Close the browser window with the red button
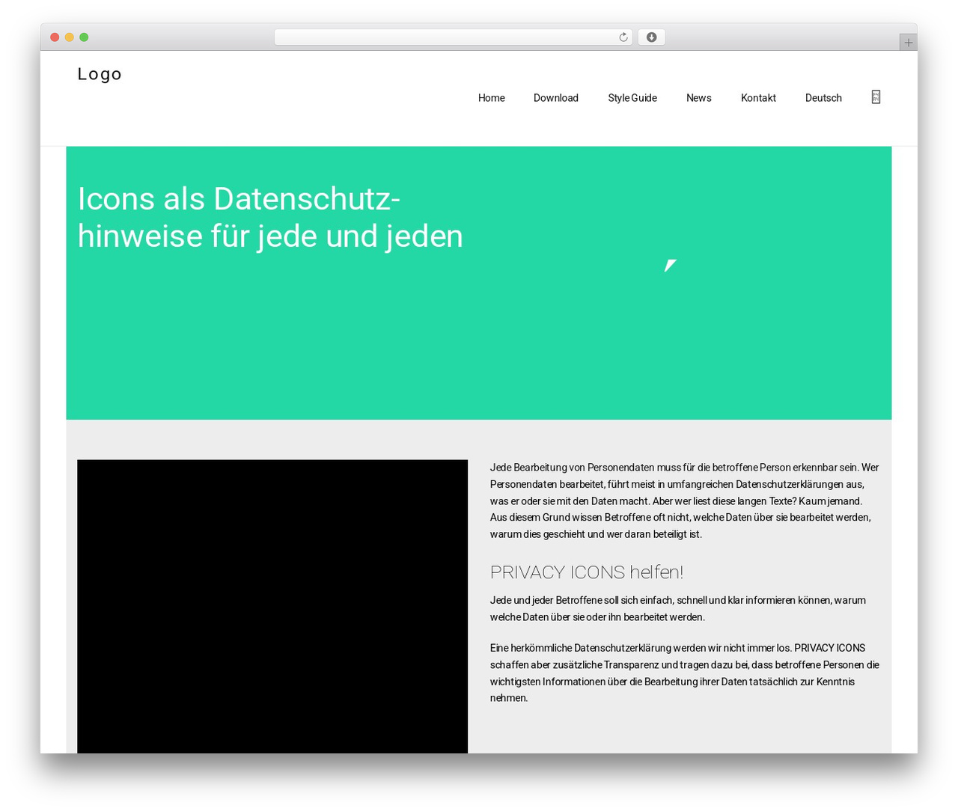 pyautogui.click(x=55, y=37)
